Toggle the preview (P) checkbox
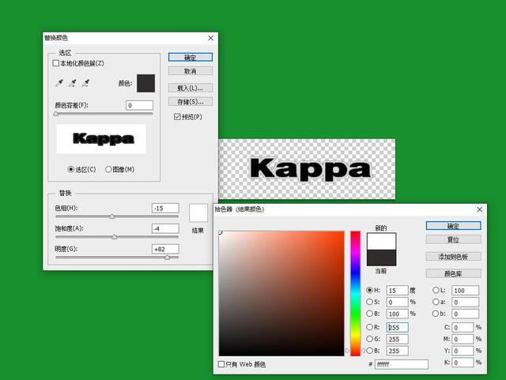The image size is (506, 380). pos(177,117)
